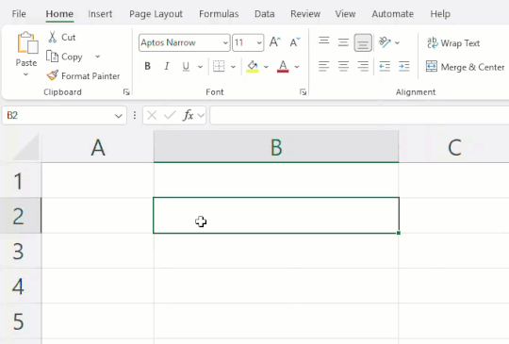Image resolution: width=509 pixels, height=344 pixels.
Task: Expand the Copy options arrow
Action: click(97, 57)
